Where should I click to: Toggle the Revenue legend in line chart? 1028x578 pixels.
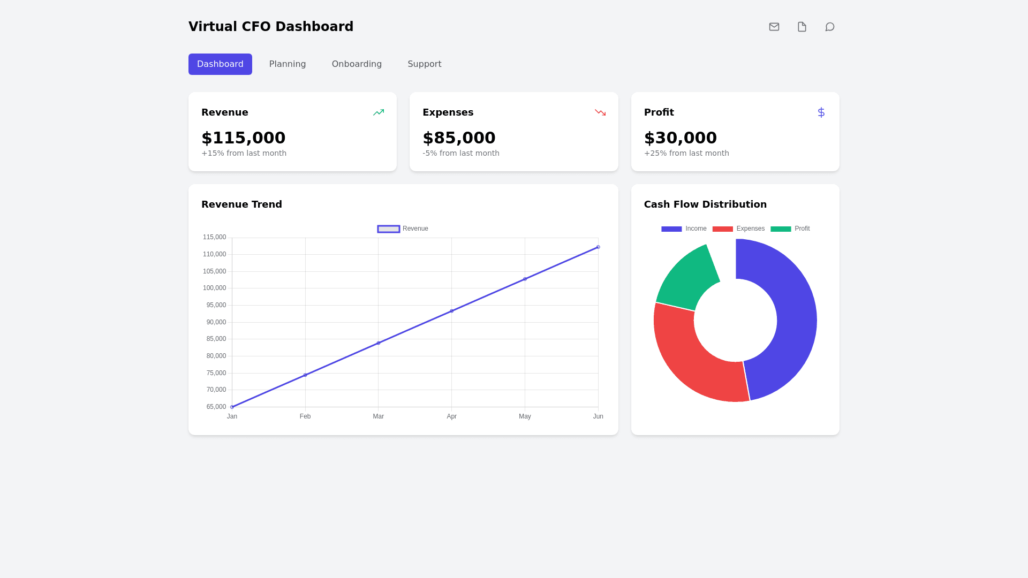point(403,229)
